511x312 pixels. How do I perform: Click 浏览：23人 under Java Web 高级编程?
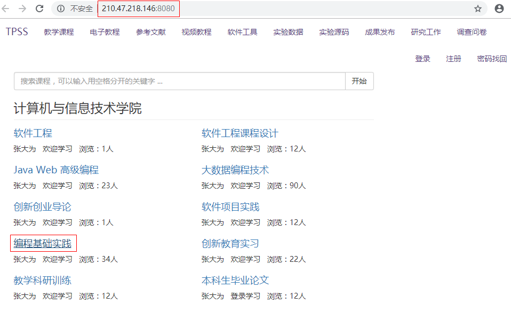pos(99,186)
